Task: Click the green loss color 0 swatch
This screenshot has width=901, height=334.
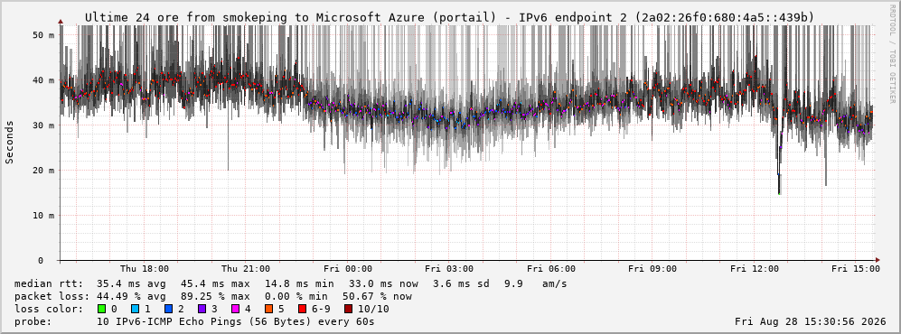Action: click(102, 309)
